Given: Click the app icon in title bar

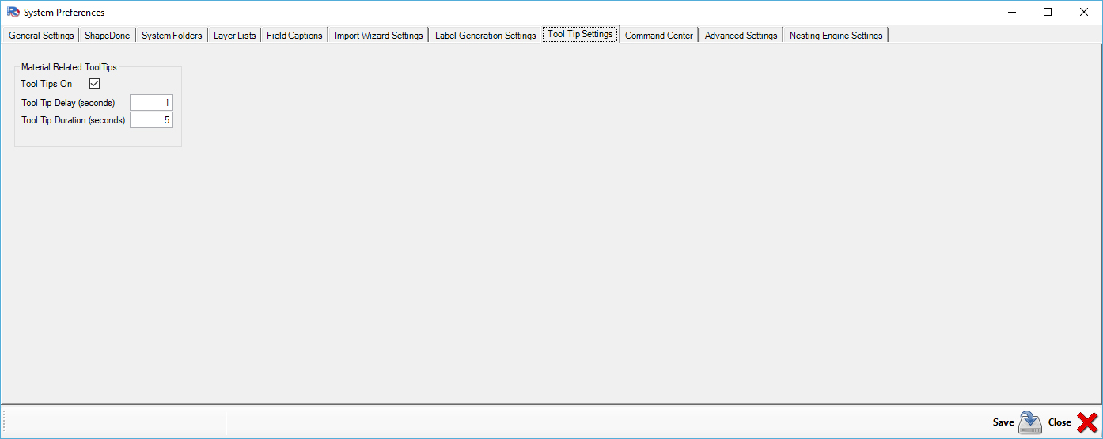Looking at the screenshot, I should click(x=13, y=13).
